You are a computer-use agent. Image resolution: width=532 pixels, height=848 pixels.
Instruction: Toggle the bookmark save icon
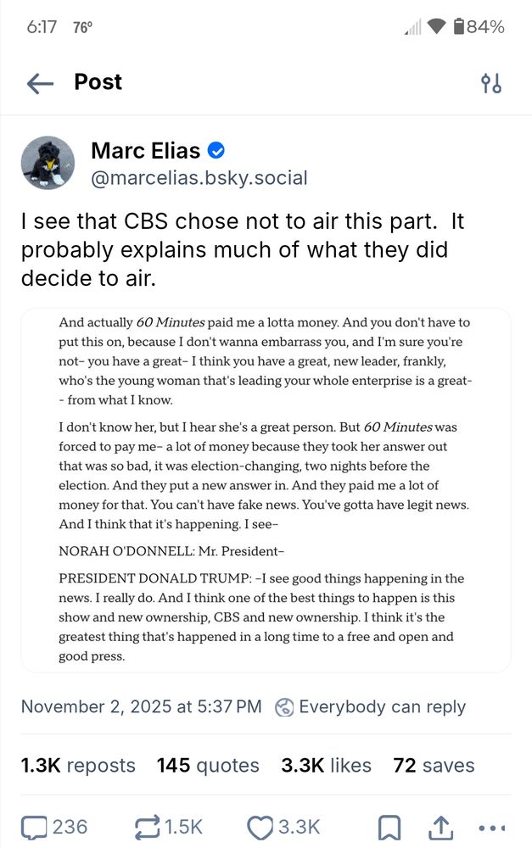(x=389, y=827)
